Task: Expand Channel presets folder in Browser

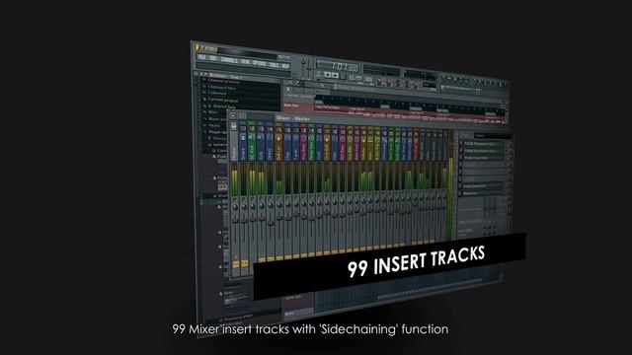Action: pyautogui.click(x=223, y=81)
